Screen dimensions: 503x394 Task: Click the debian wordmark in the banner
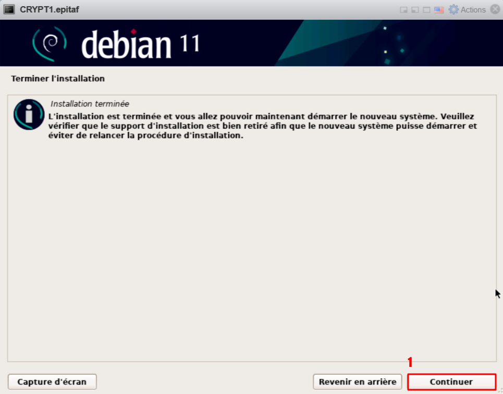127,44
